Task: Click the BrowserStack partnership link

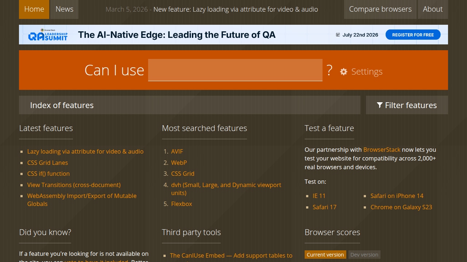Action: 382,150
